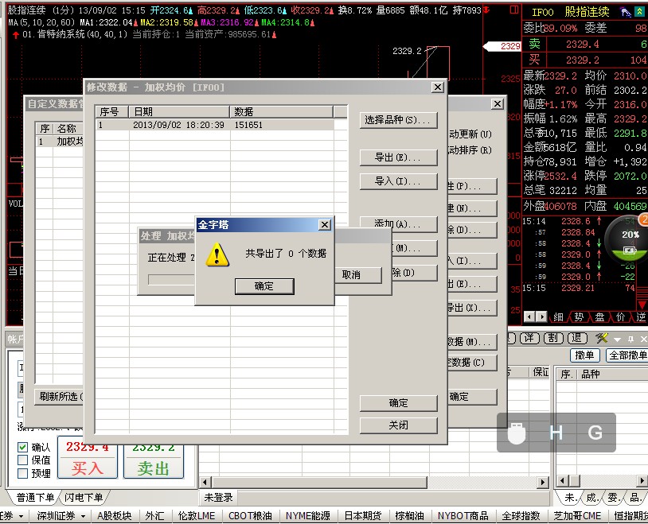Viewport: 648px width, 524px height.
Task: Click the mouse icon on floating overlay
Action: click(x=517, y=433)
